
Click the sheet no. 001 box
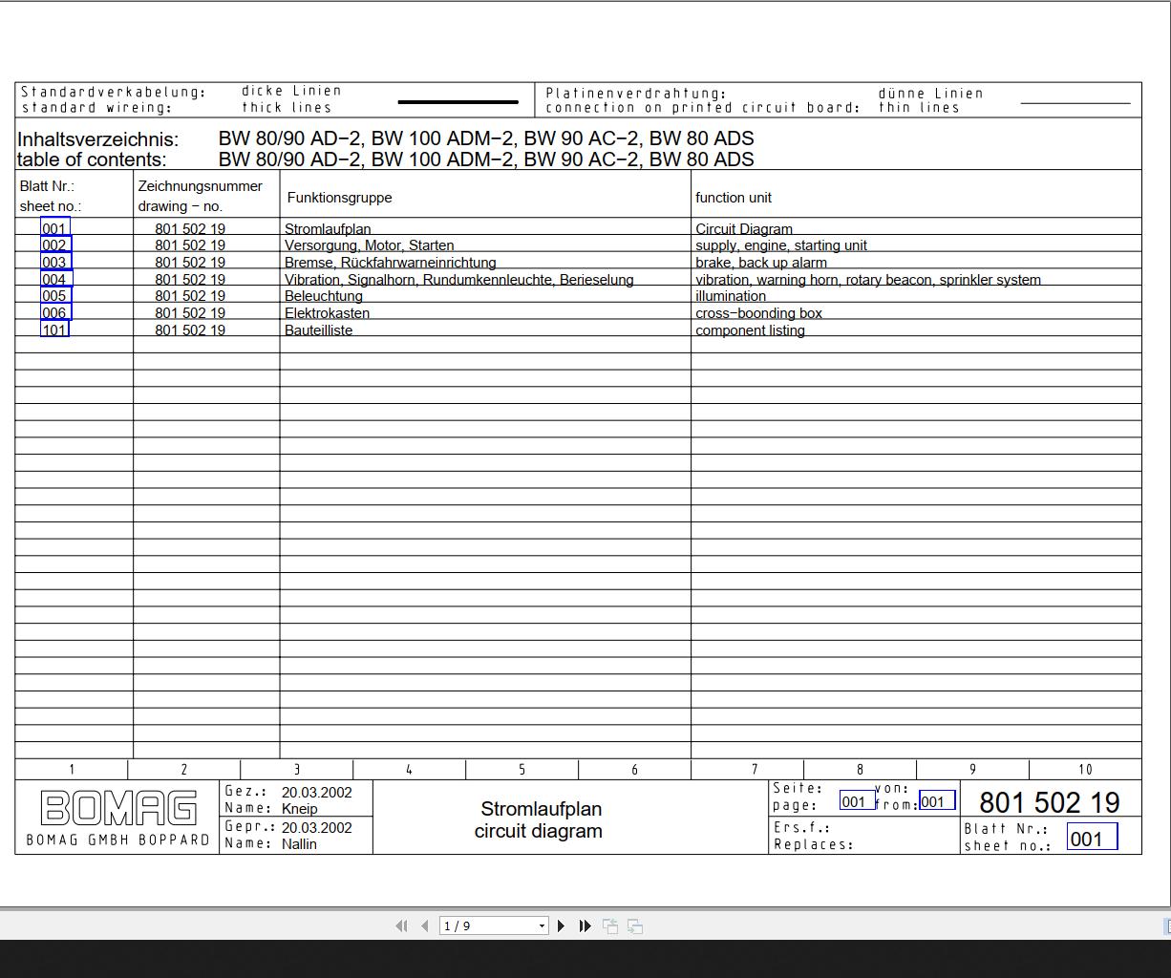1092,839
